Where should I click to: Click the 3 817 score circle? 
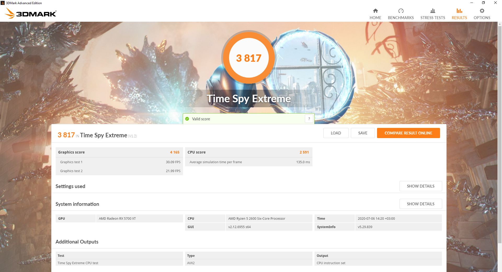[x=249, y=58]
